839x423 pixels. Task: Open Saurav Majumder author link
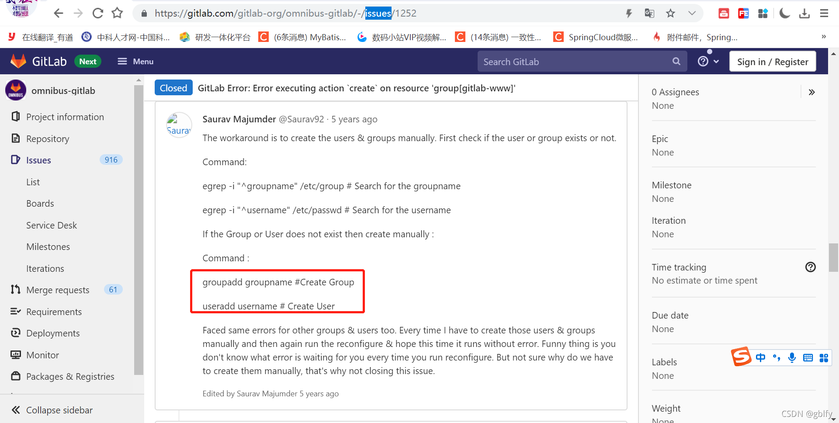pyautogui.click(x=239, y=119)
